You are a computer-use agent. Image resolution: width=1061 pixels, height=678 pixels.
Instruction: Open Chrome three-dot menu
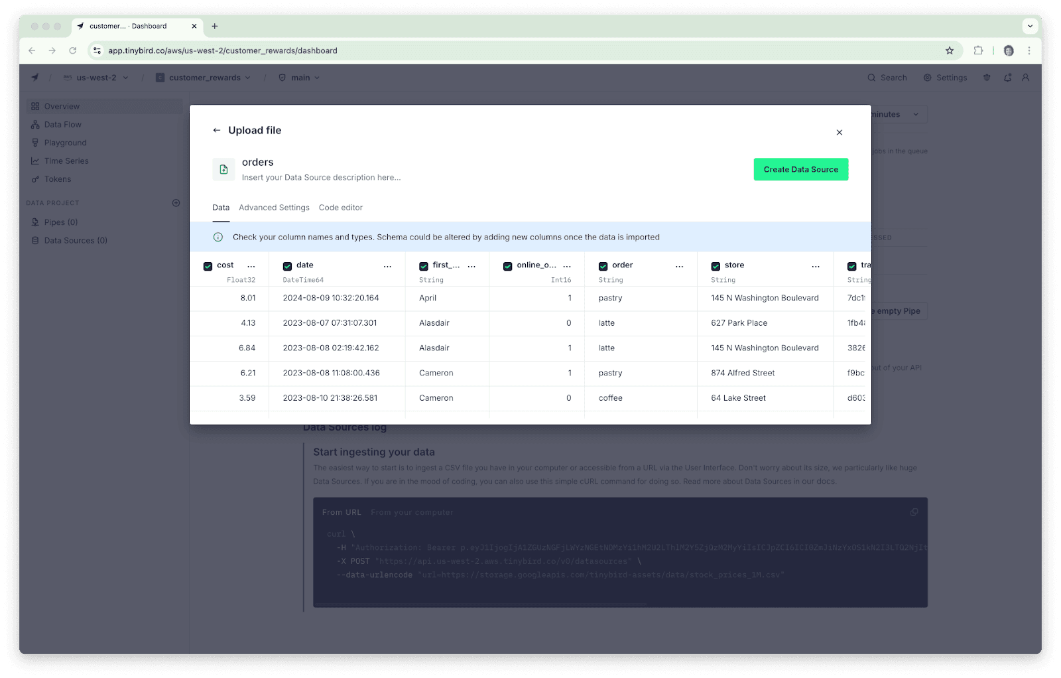tap(1029, 50)
